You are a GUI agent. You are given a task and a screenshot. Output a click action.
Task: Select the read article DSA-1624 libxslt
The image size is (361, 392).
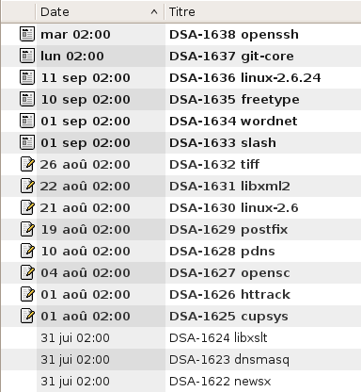pos(181,337)
